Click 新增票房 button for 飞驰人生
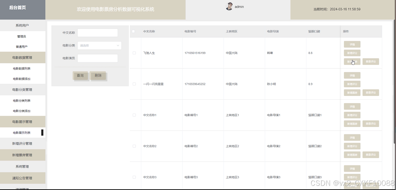396x190 pixels. 352,62
